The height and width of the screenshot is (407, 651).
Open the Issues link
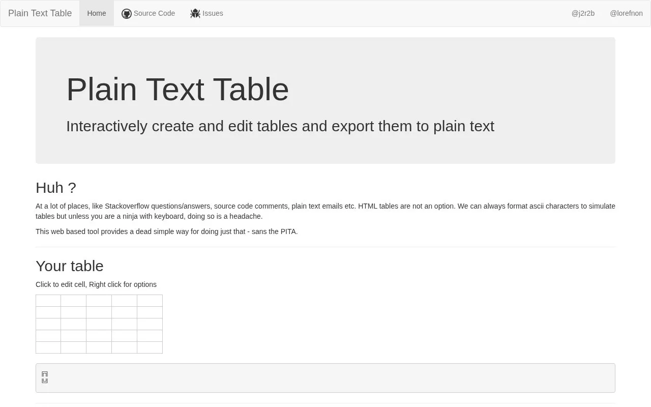(x=206, y=13)
